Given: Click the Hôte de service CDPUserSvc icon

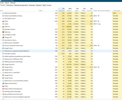Looking at the screenshot, I should [x=3, y=59].
